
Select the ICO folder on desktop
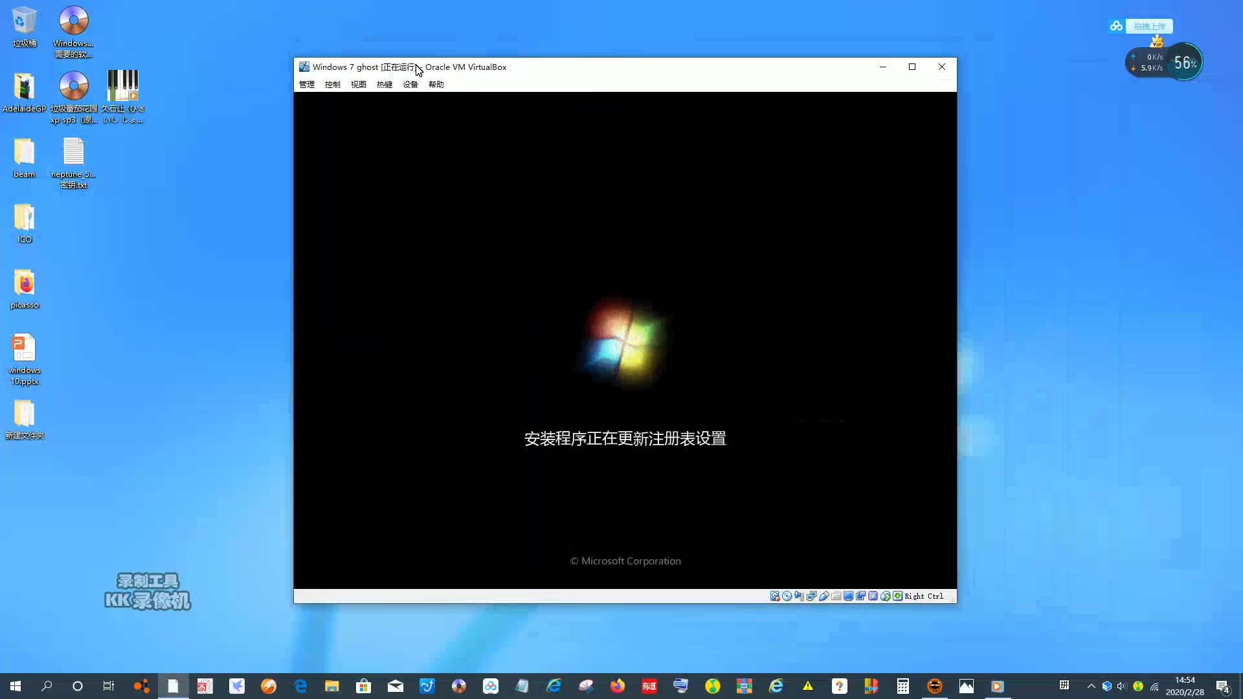(25, 223)
